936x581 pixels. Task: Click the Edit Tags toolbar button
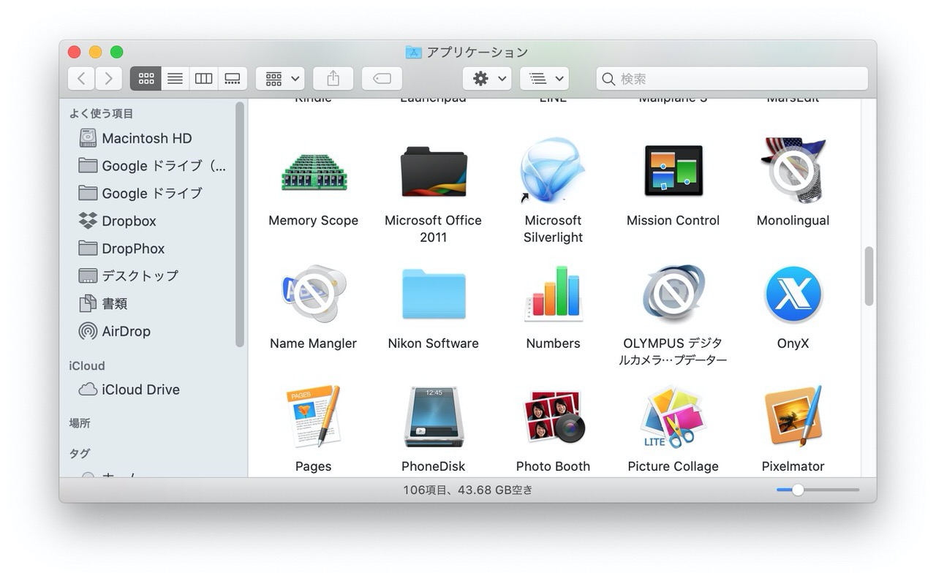pos(382,78)
